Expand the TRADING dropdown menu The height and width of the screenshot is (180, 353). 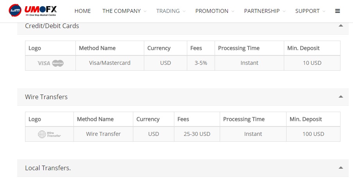coord(171,11)
